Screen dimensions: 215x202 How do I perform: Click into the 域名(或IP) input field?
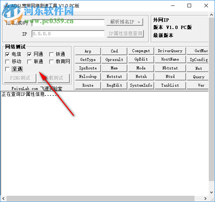pyautogui.click(x=68, y=23)
